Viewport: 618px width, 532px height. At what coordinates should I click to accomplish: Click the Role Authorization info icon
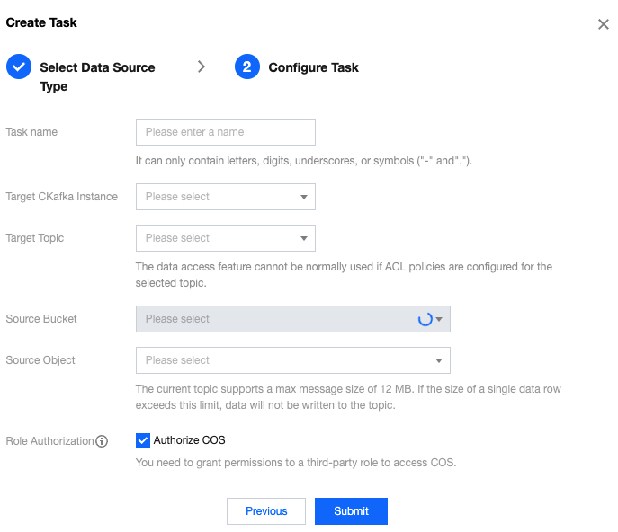coord(102,441)
